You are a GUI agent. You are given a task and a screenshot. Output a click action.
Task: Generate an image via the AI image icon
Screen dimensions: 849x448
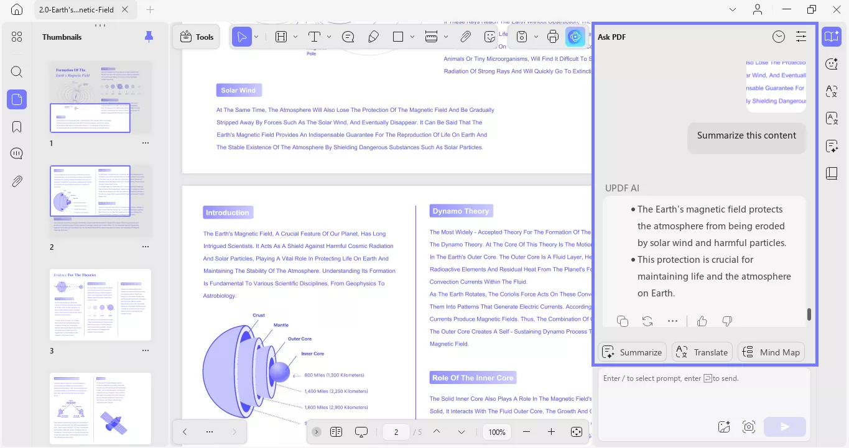(724, 427)
